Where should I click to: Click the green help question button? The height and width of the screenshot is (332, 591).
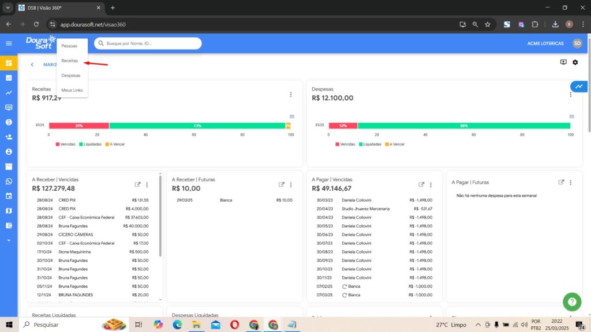pos(571,301)
